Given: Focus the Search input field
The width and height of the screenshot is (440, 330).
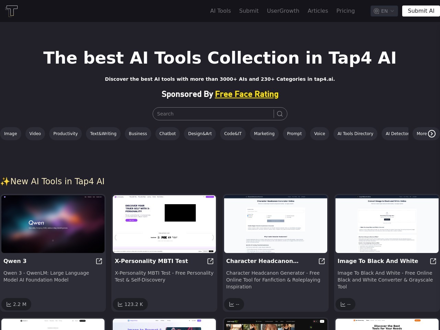Looking at the screenshot, I should [x=213, y=114].
